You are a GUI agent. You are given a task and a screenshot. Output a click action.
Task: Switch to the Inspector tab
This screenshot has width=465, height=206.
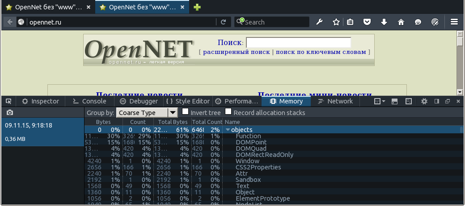pyautogui.click(x=41, y=101)
